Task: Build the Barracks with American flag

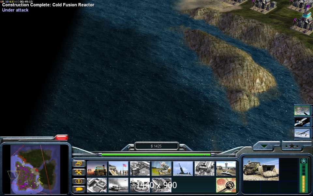Action: (x=118, y=169)
